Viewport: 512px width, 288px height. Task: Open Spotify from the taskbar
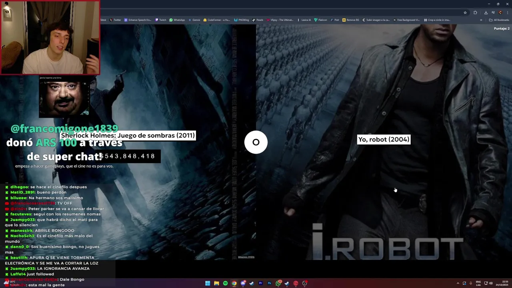225,283
